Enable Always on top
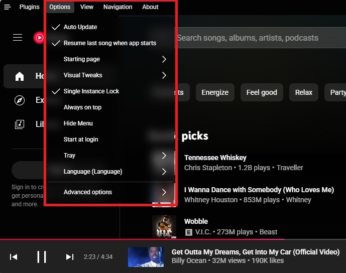Image resolution: width=346 pixels, height=273 pixels. click(x=110, y=107)
